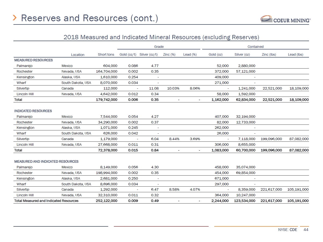Click the orange chevron before the slide title
The image size is (323, 242).
pyautogui.click(x=15, y=18)
